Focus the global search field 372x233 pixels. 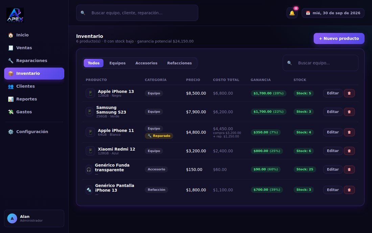point(137,13)
